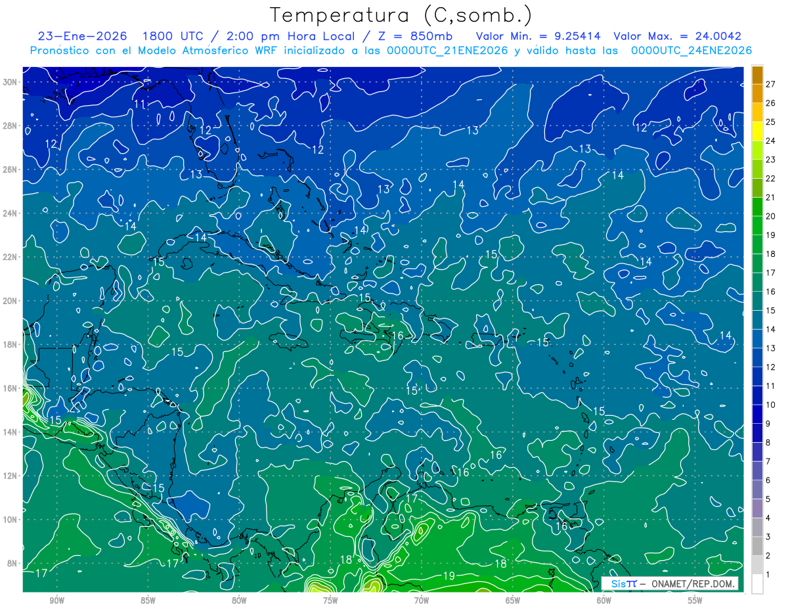Click the '60W' longitude axis label
This screenshot has height=609, width=788.
604,601
